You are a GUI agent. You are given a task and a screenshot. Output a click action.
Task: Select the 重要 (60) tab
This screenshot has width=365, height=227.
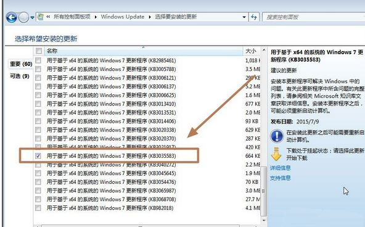21,64
